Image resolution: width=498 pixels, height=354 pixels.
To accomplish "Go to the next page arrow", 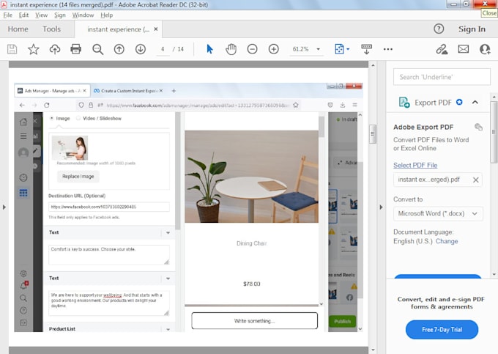I will pyautogui.click(x=141, y=49).
